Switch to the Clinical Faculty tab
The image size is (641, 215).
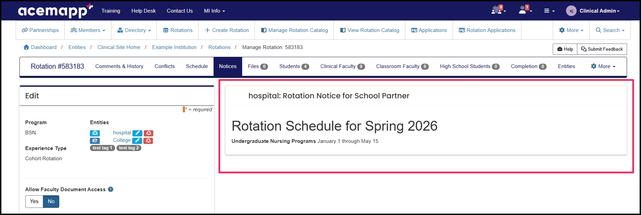click(343, 66)
